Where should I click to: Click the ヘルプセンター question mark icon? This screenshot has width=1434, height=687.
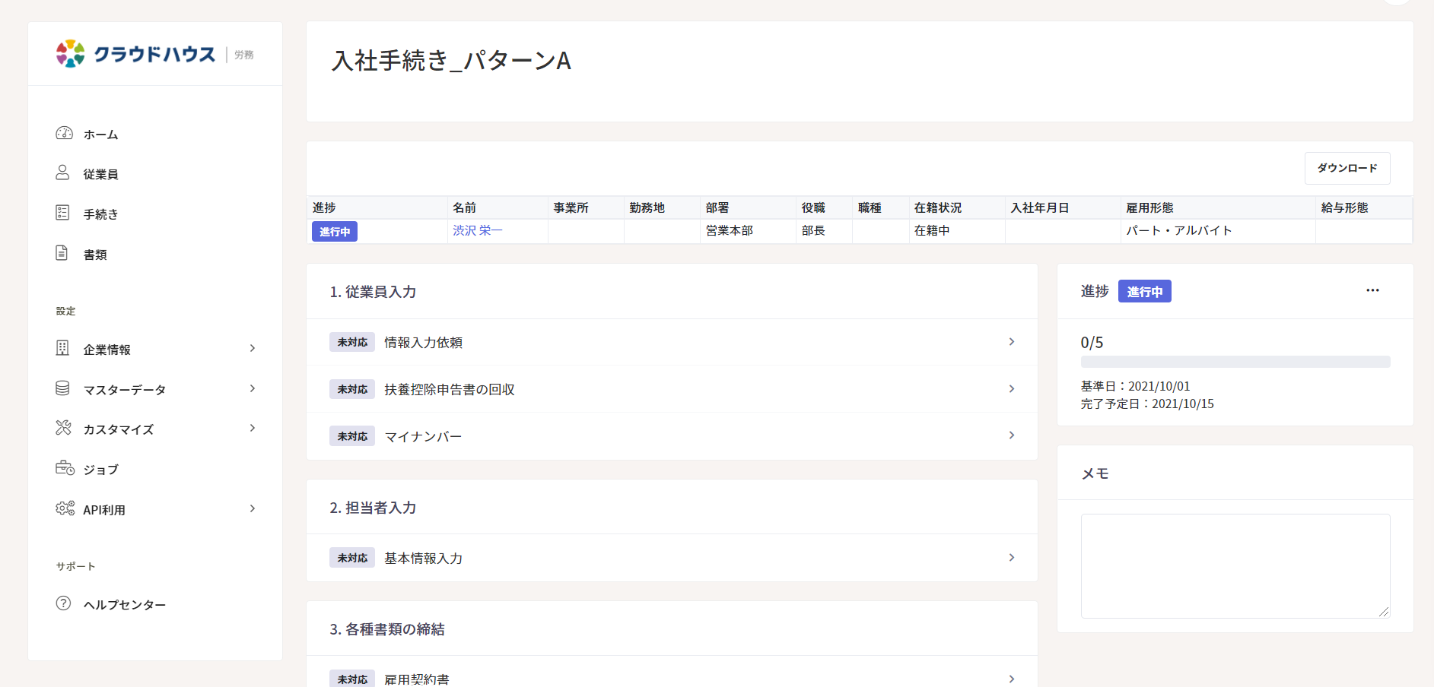[63, 603]
